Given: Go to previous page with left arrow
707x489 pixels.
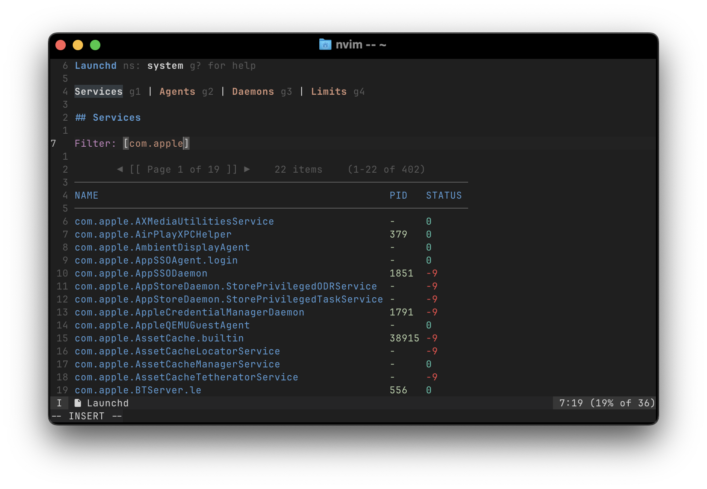Looking at the screenshot, I should [x=120, y=169].
